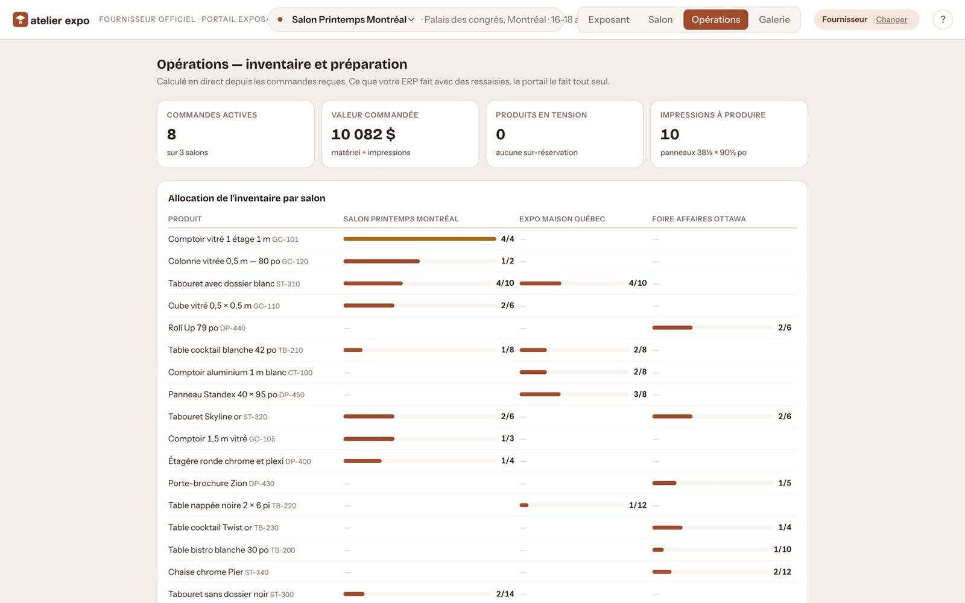Select the Tabouret sans dossier noir row
This screenshot has height=603, width=965.
(x=482, y=594)
